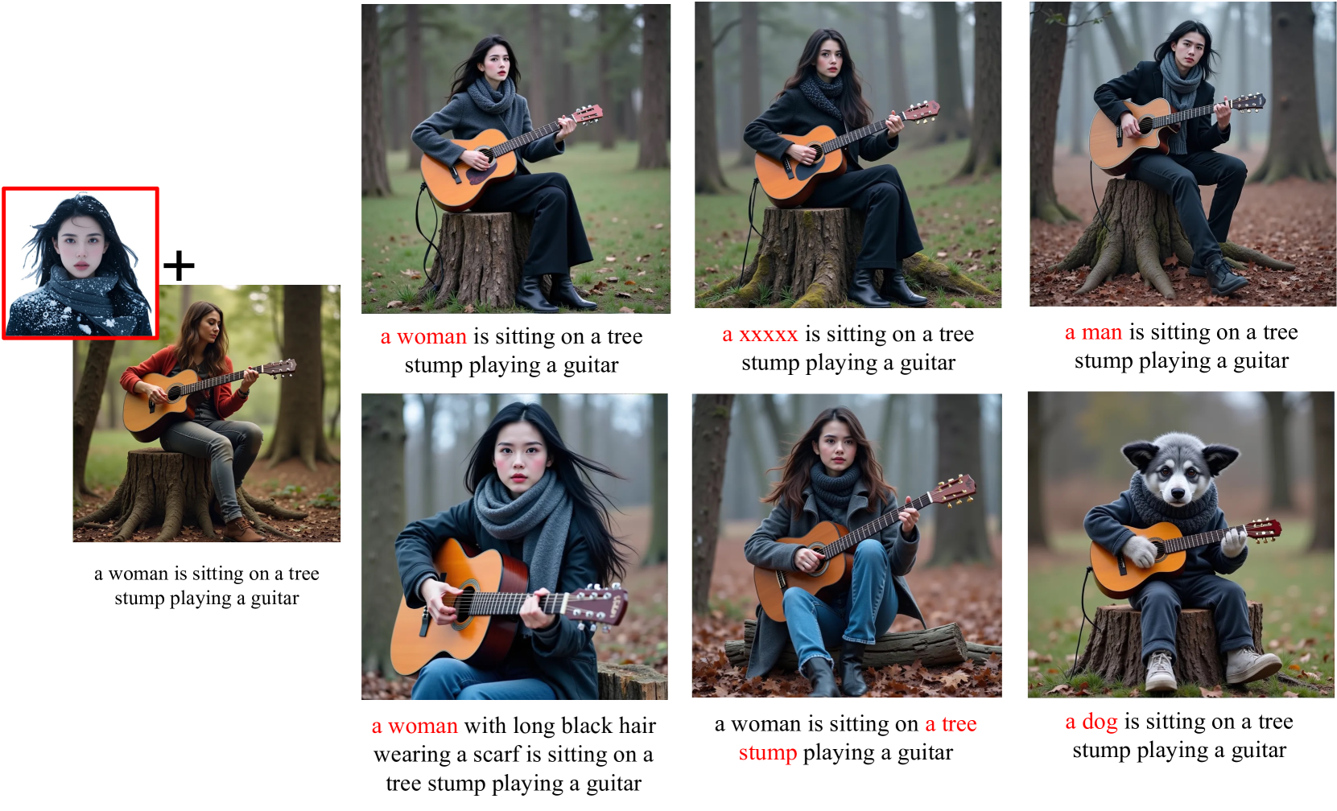Click the red 'a woman' text in top-left caption

click(423, 336)
